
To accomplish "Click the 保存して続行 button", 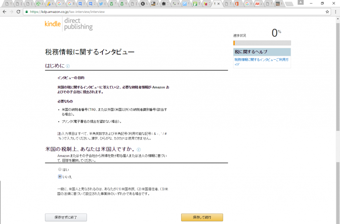I will point(202,217).
